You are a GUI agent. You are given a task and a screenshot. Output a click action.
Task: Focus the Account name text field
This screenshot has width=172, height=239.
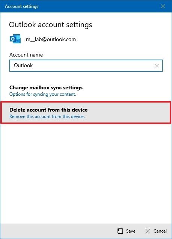86,66
